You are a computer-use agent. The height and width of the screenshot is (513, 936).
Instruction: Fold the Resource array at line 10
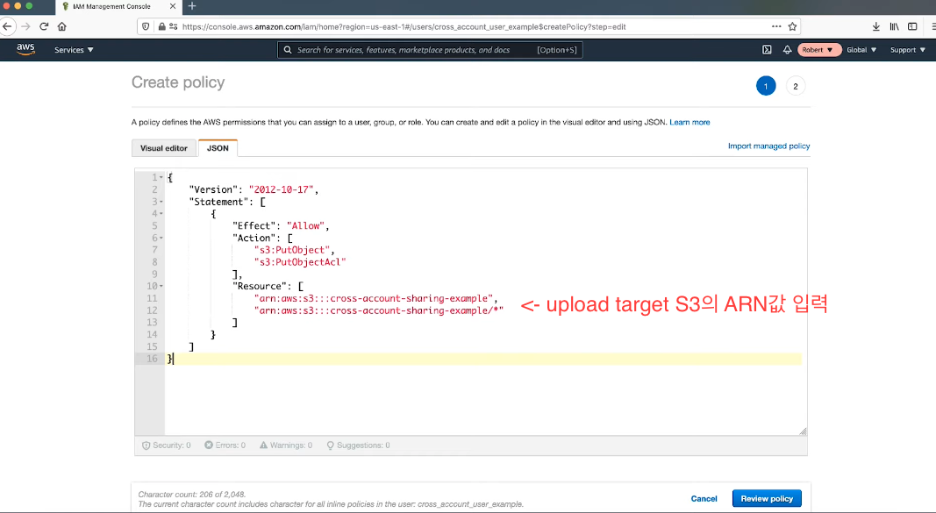pos(161,286)
